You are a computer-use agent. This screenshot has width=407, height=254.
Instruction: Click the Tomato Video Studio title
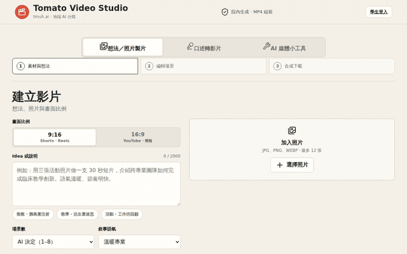click(x=81, y=8)
